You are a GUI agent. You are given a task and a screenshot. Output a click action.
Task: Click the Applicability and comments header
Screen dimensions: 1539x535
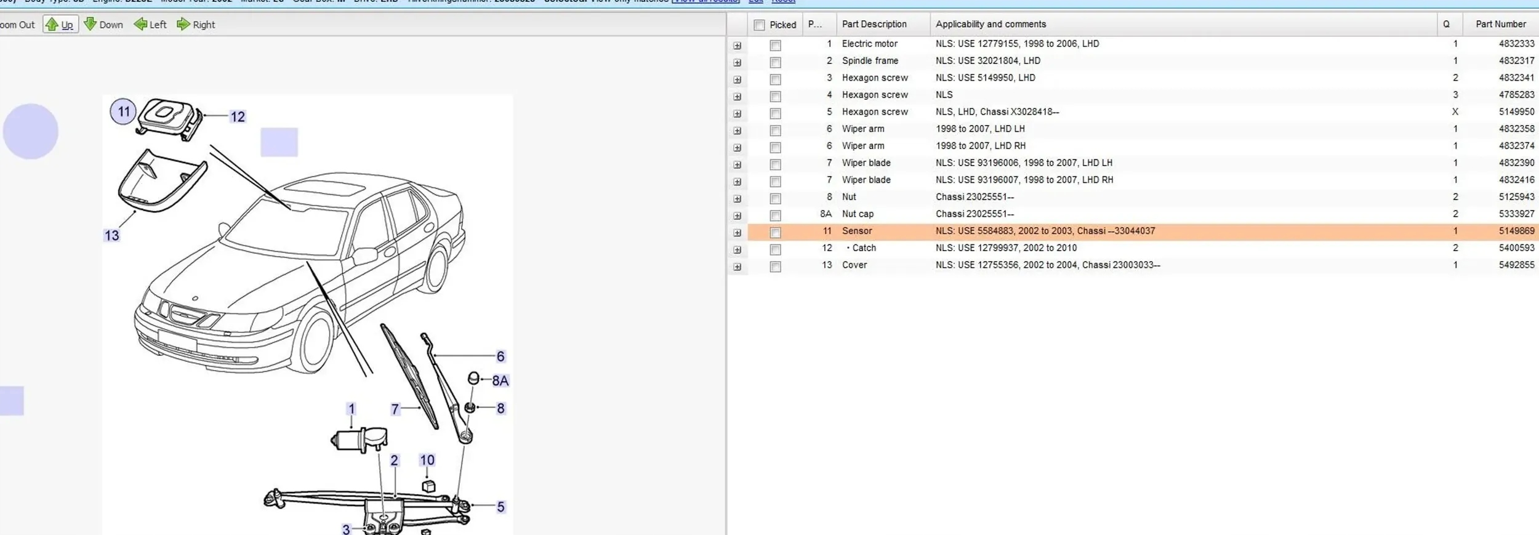pos(1183,25)
